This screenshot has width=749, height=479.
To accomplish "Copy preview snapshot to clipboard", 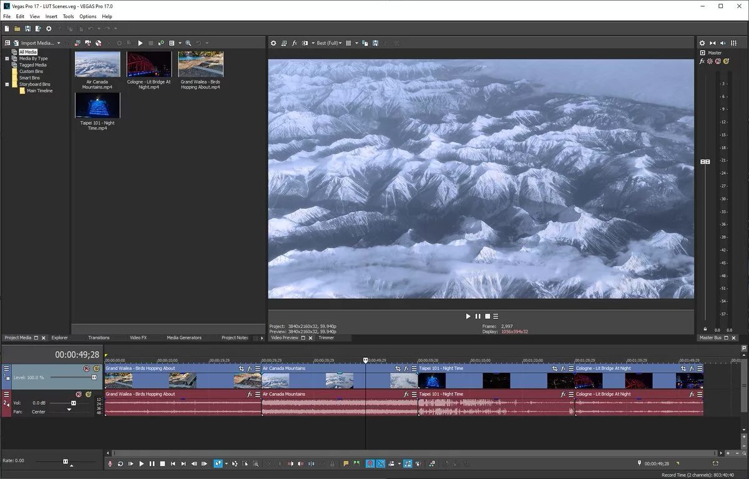I will coord(365,43).
